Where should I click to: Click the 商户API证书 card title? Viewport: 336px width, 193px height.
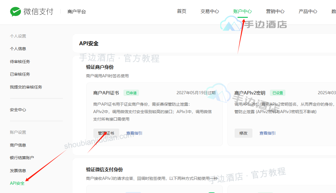(x=106, y=93)
